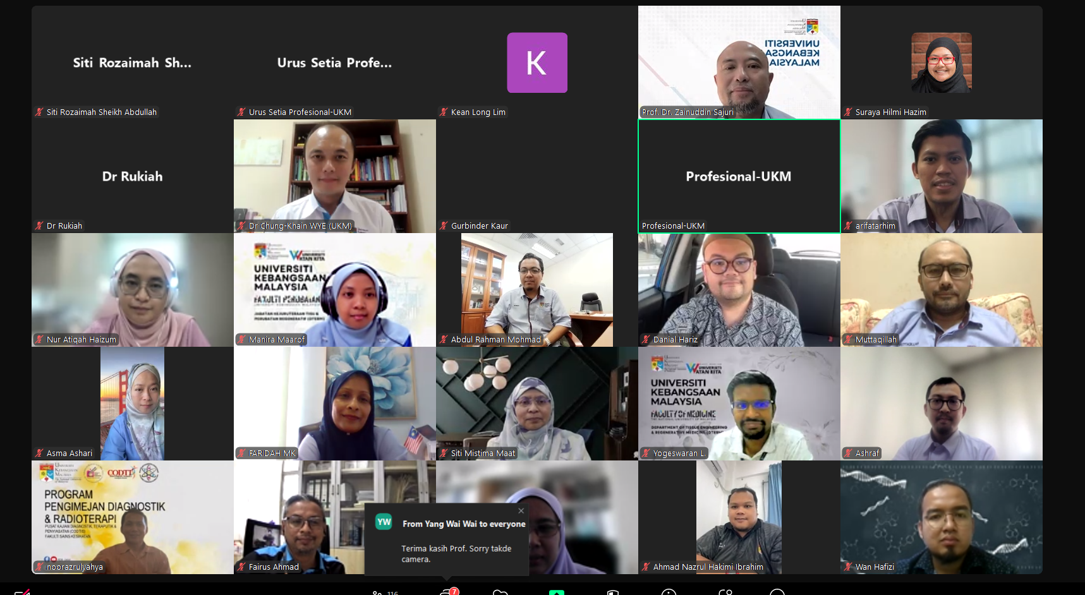Click muted mic icon beside Gurbinder Kaur
The width and height of the screenshot is (1085, 595).
click(x=444, y=225)
